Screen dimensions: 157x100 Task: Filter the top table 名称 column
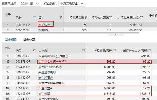tap(61, 18)
